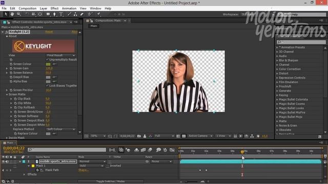Open layer blending Mode Normal dropdown
Image resolution: width=328 pixels, height=184 pixels.
click(92, 162)
